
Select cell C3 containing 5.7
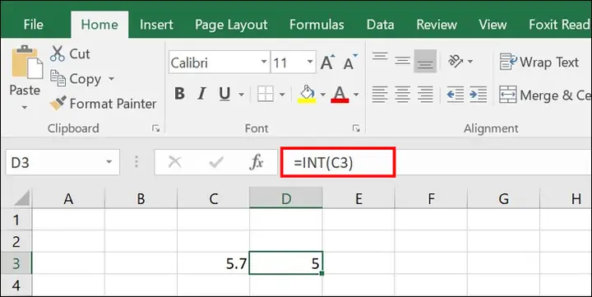213,263
